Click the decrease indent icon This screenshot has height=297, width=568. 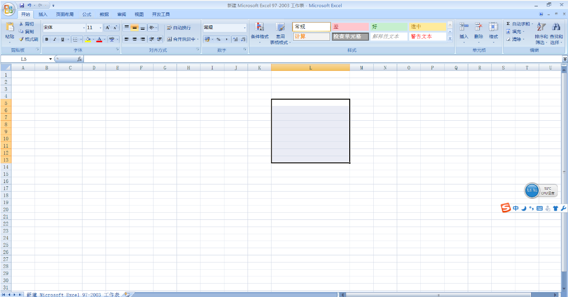tap(152, 39)
